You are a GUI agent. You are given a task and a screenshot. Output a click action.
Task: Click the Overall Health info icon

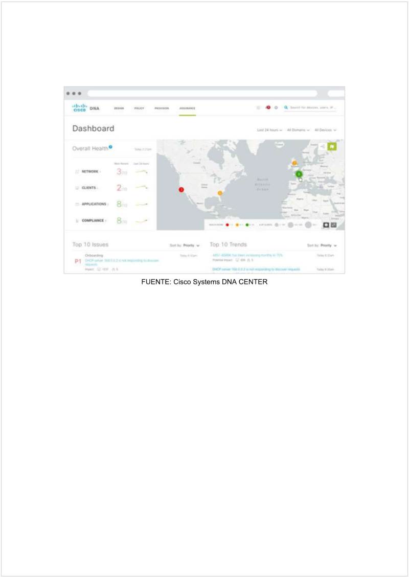(110, 147)
